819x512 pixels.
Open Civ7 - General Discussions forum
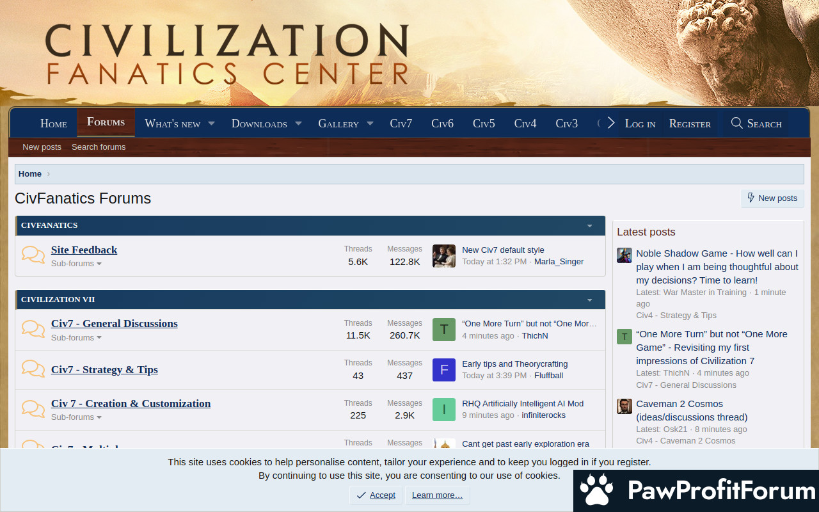(115, 323)
